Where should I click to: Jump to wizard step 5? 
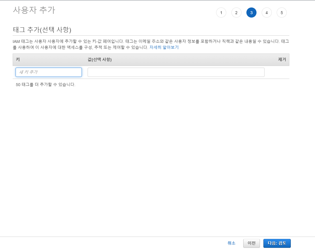(x=282, y=13)
